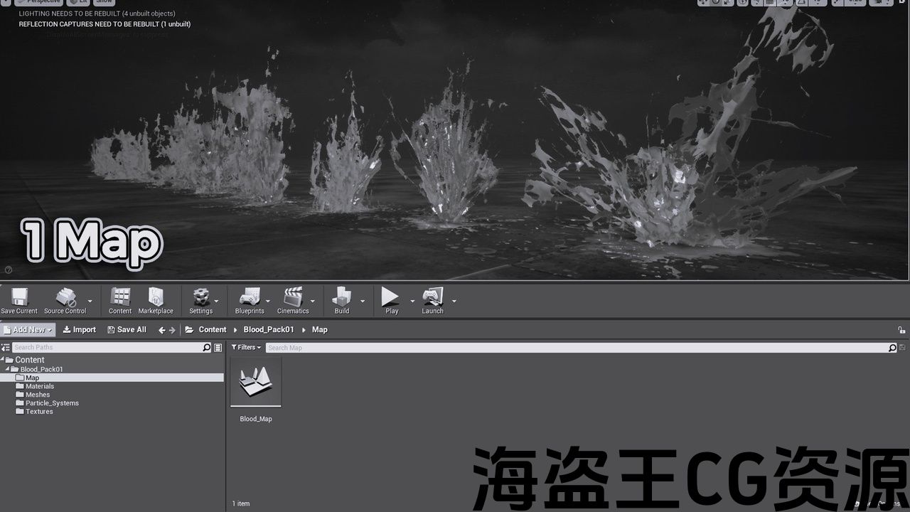Screen dimensions: 910x512
Task: Click the Save Current toolbar icon
Action: 19,297
